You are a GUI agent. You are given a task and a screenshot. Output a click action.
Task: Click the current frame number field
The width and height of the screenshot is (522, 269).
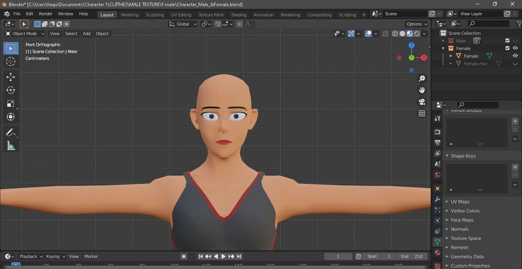tap(338, 256)
